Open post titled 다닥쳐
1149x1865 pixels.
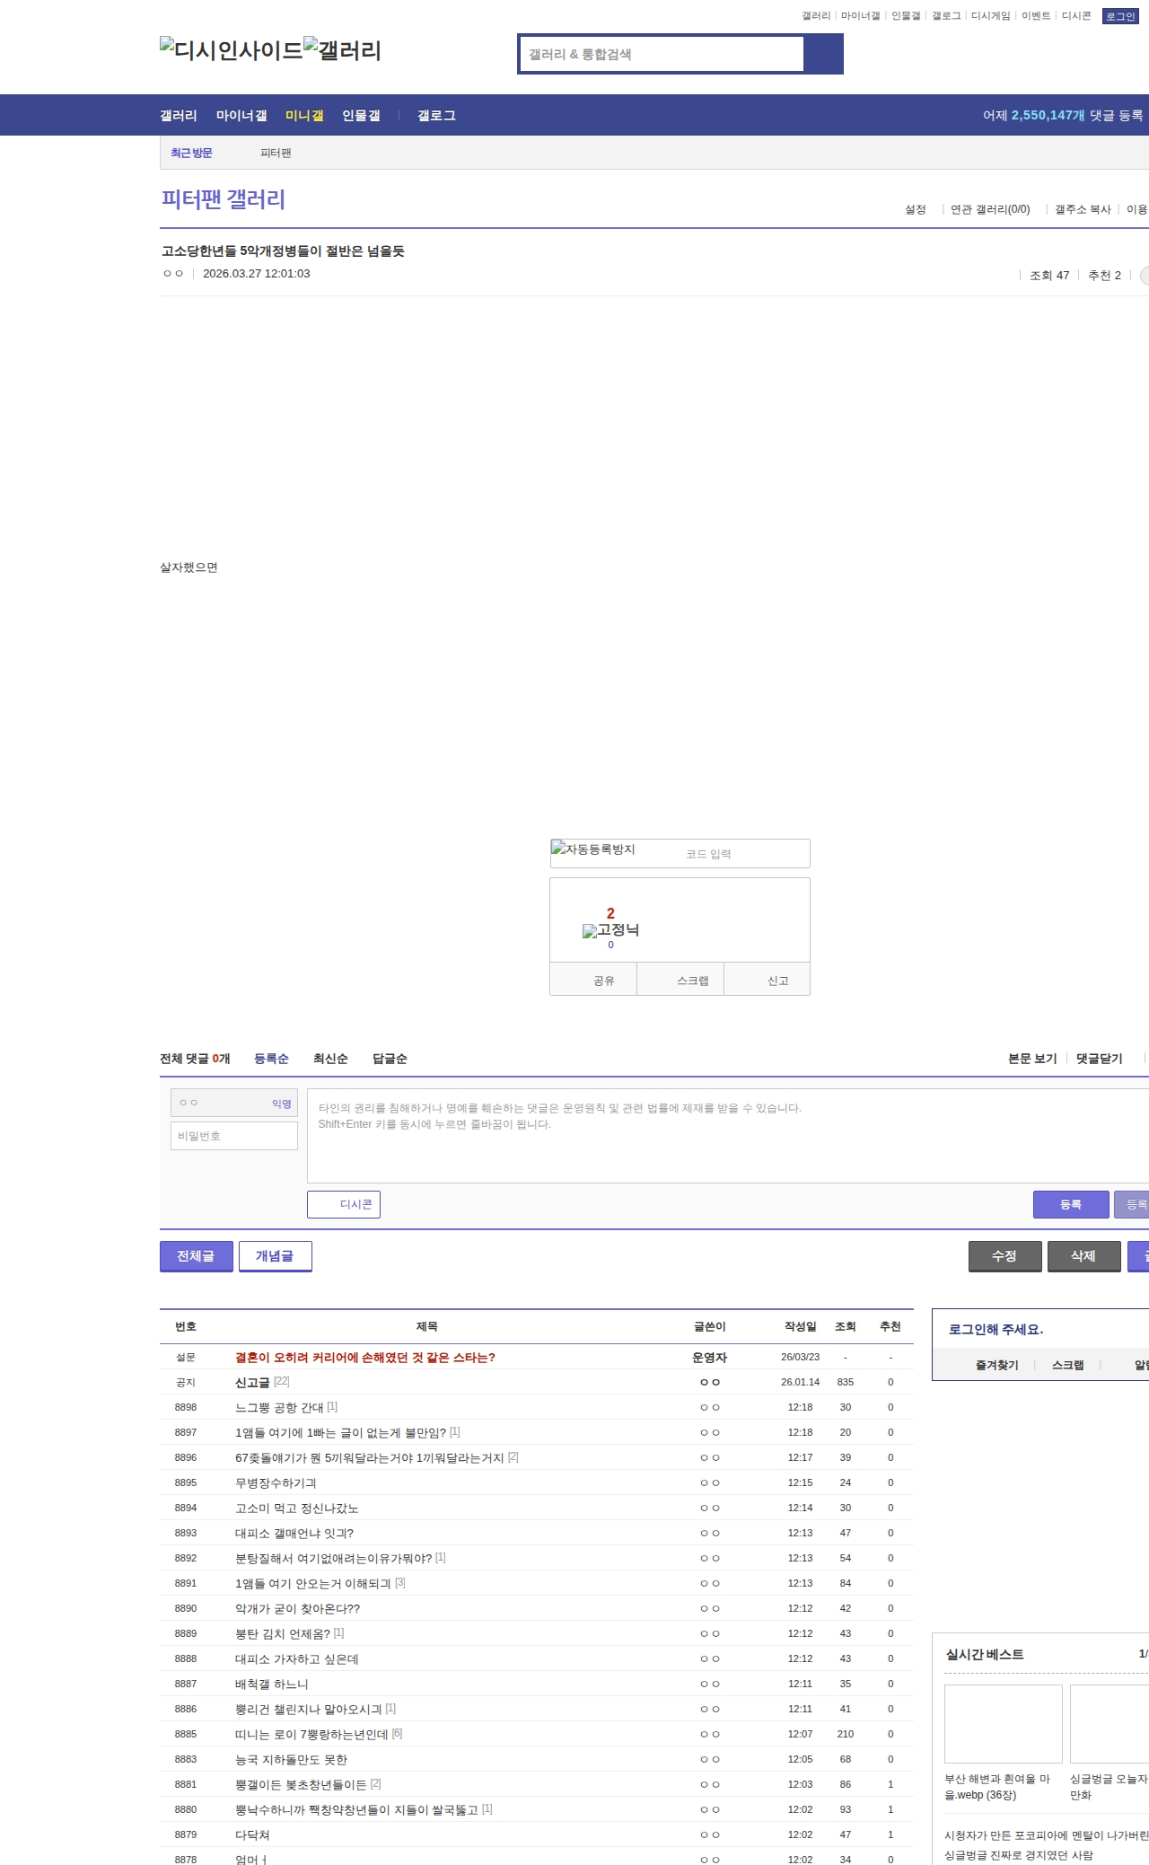[252, 1834]
